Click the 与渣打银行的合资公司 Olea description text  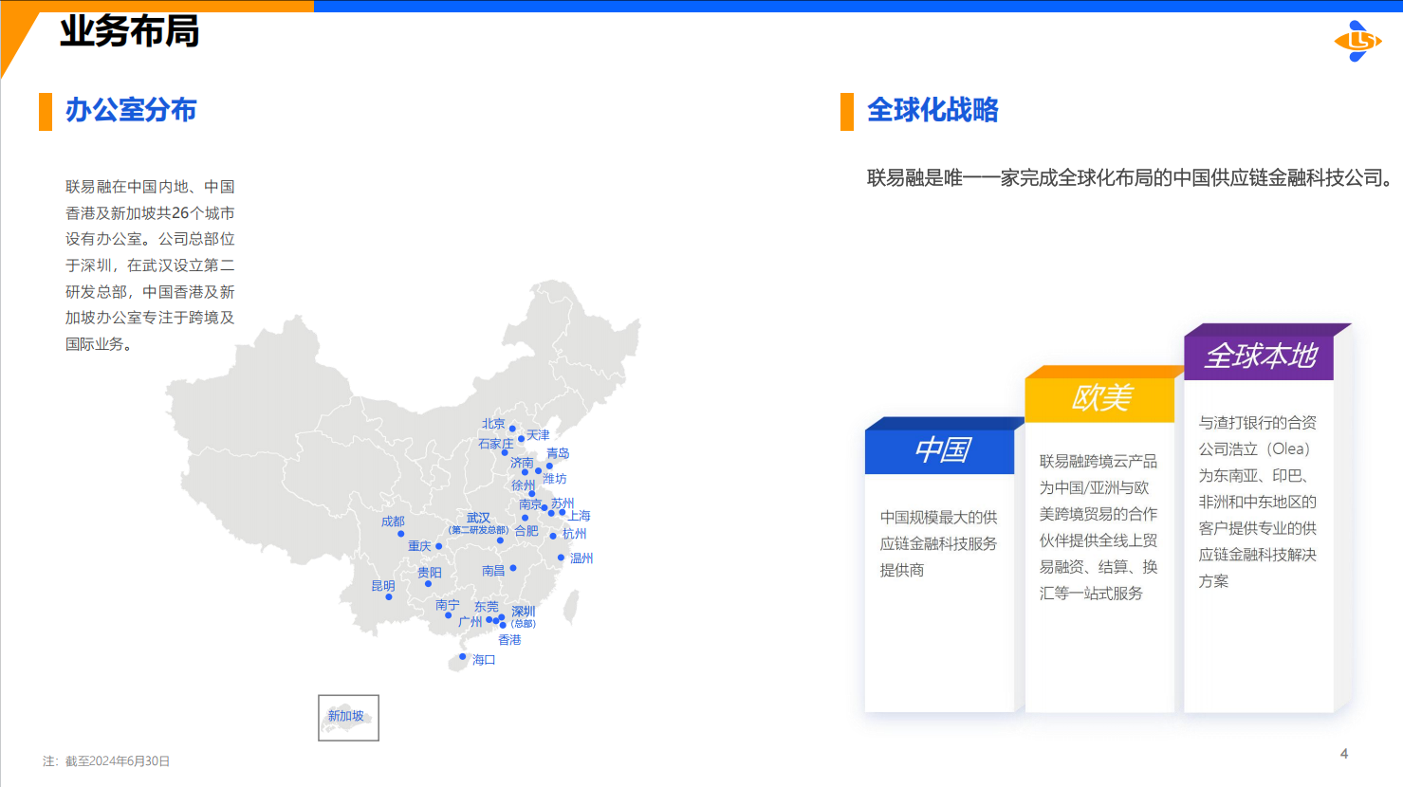pos(1258,502)
